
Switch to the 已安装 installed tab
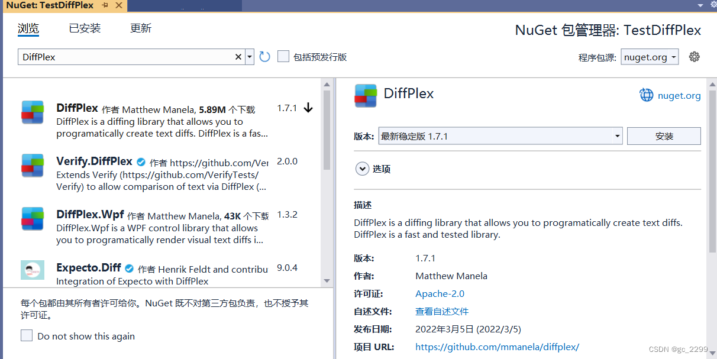(85, 28)
